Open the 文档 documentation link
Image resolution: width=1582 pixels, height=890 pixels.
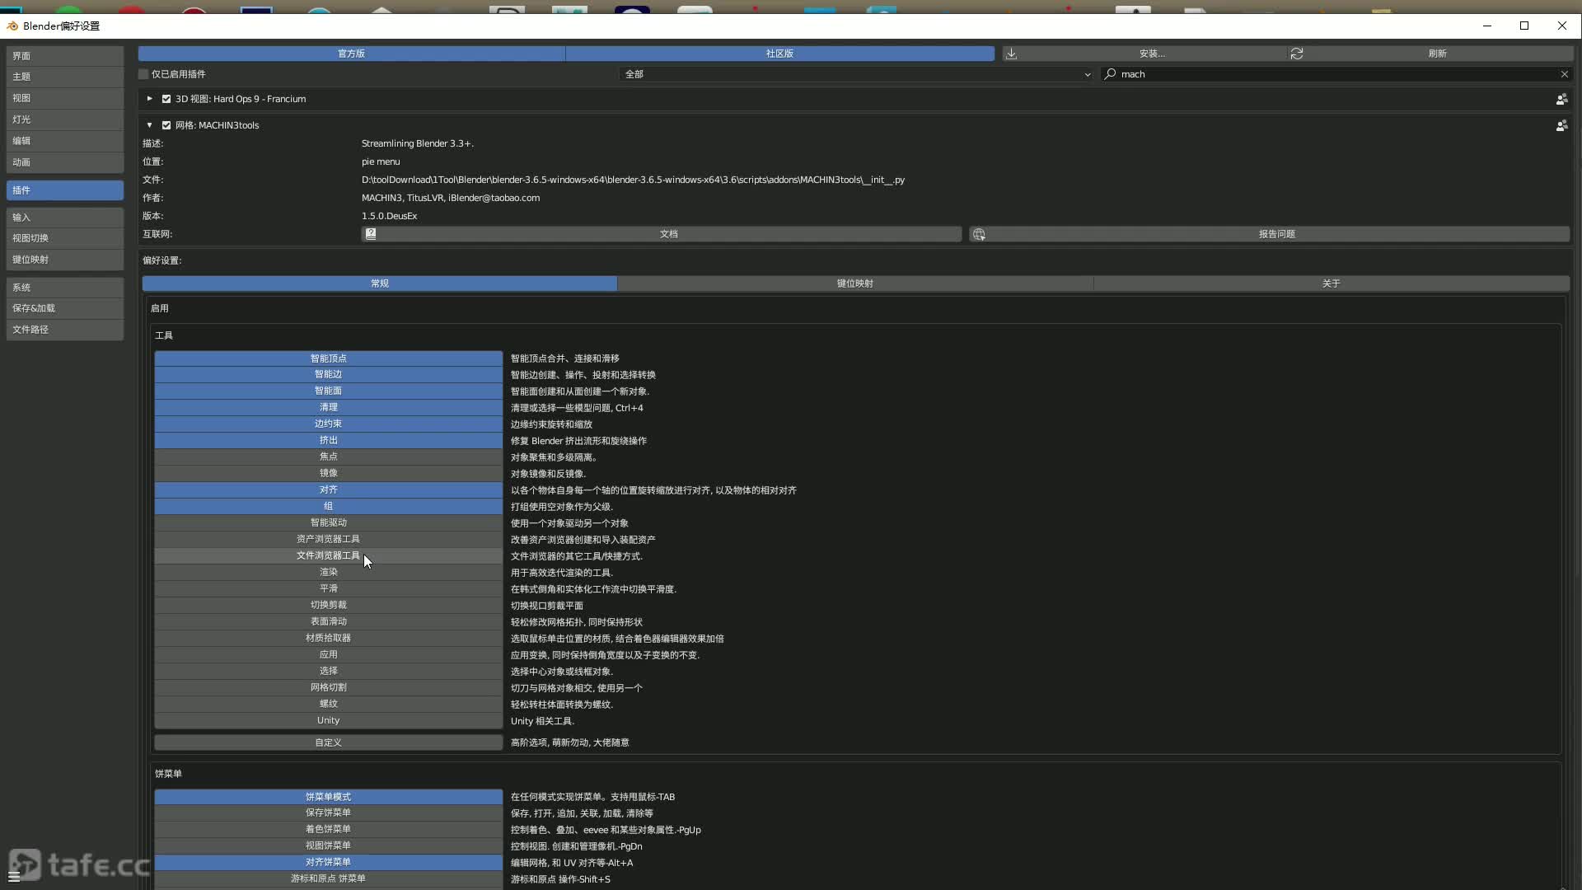click(x=662, y=234)
